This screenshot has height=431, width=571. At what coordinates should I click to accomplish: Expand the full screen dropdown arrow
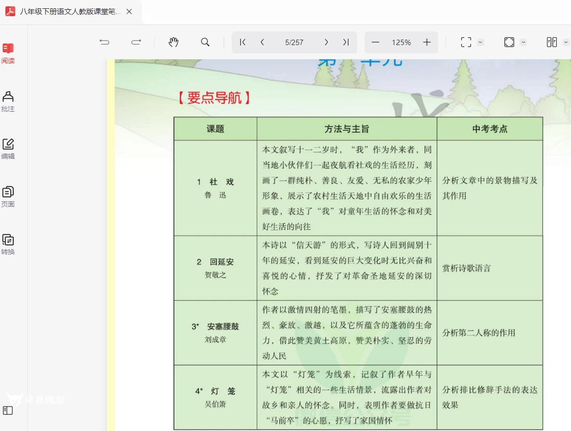tap(523, 42)
